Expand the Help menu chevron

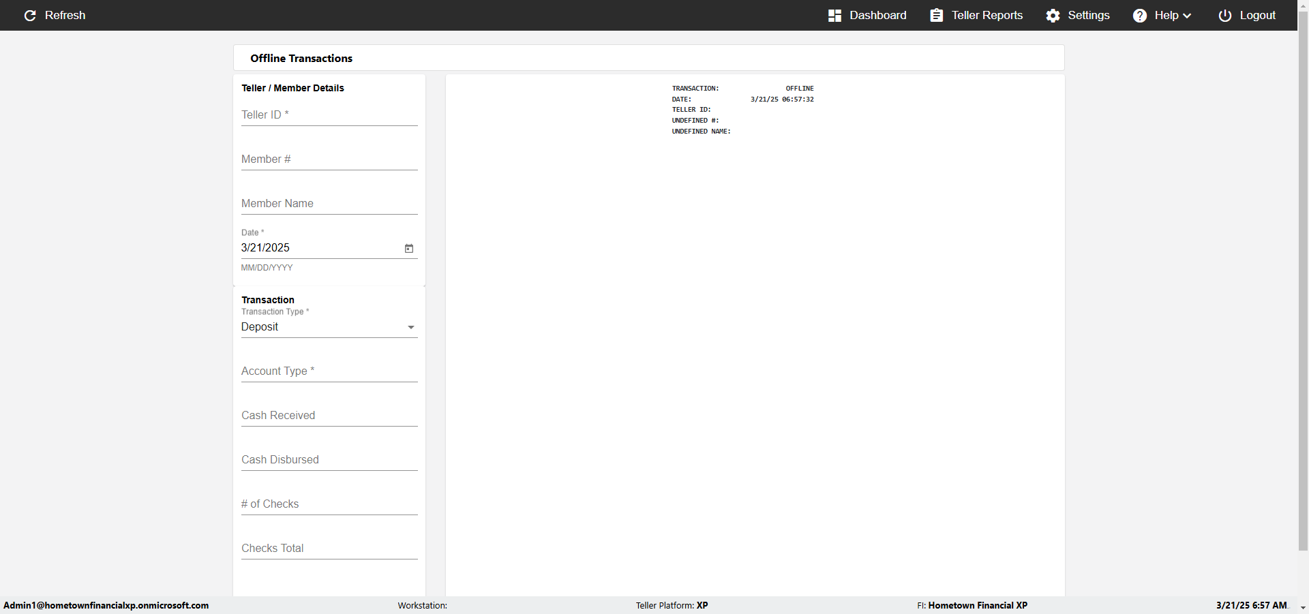tap(1187, 16)
